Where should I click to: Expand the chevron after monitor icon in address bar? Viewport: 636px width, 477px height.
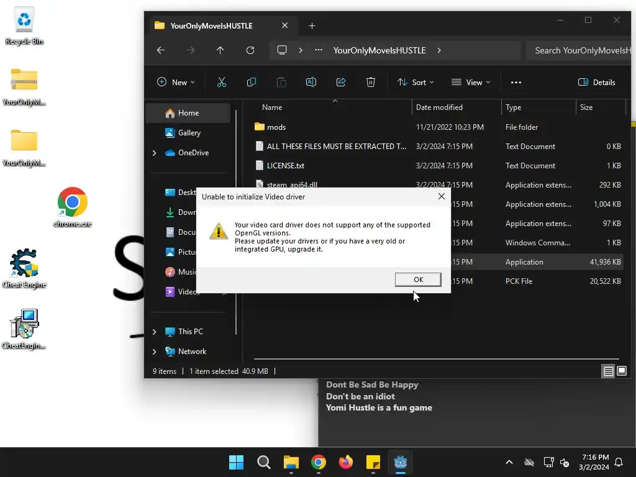pos(301,50)
